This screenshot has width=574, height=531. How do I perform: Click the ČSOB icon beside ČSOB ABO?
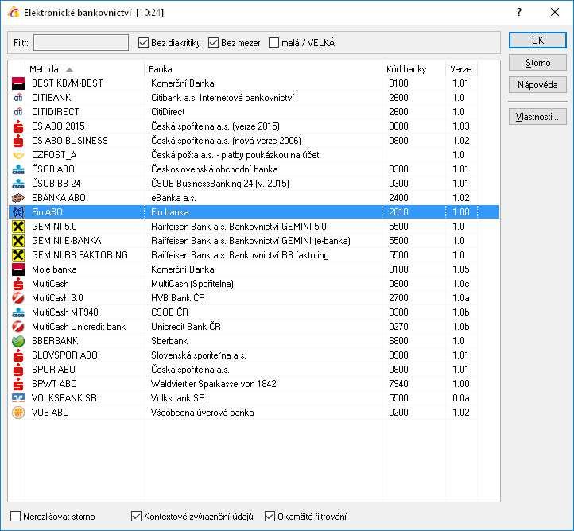point(18,169)
